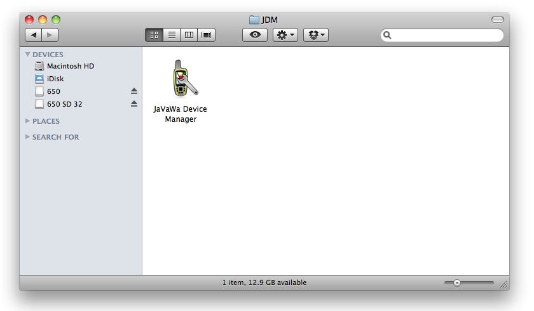Switch to icon view
Image resolution: width=534 pixels, height=311 pixels.
click(154, 35)
